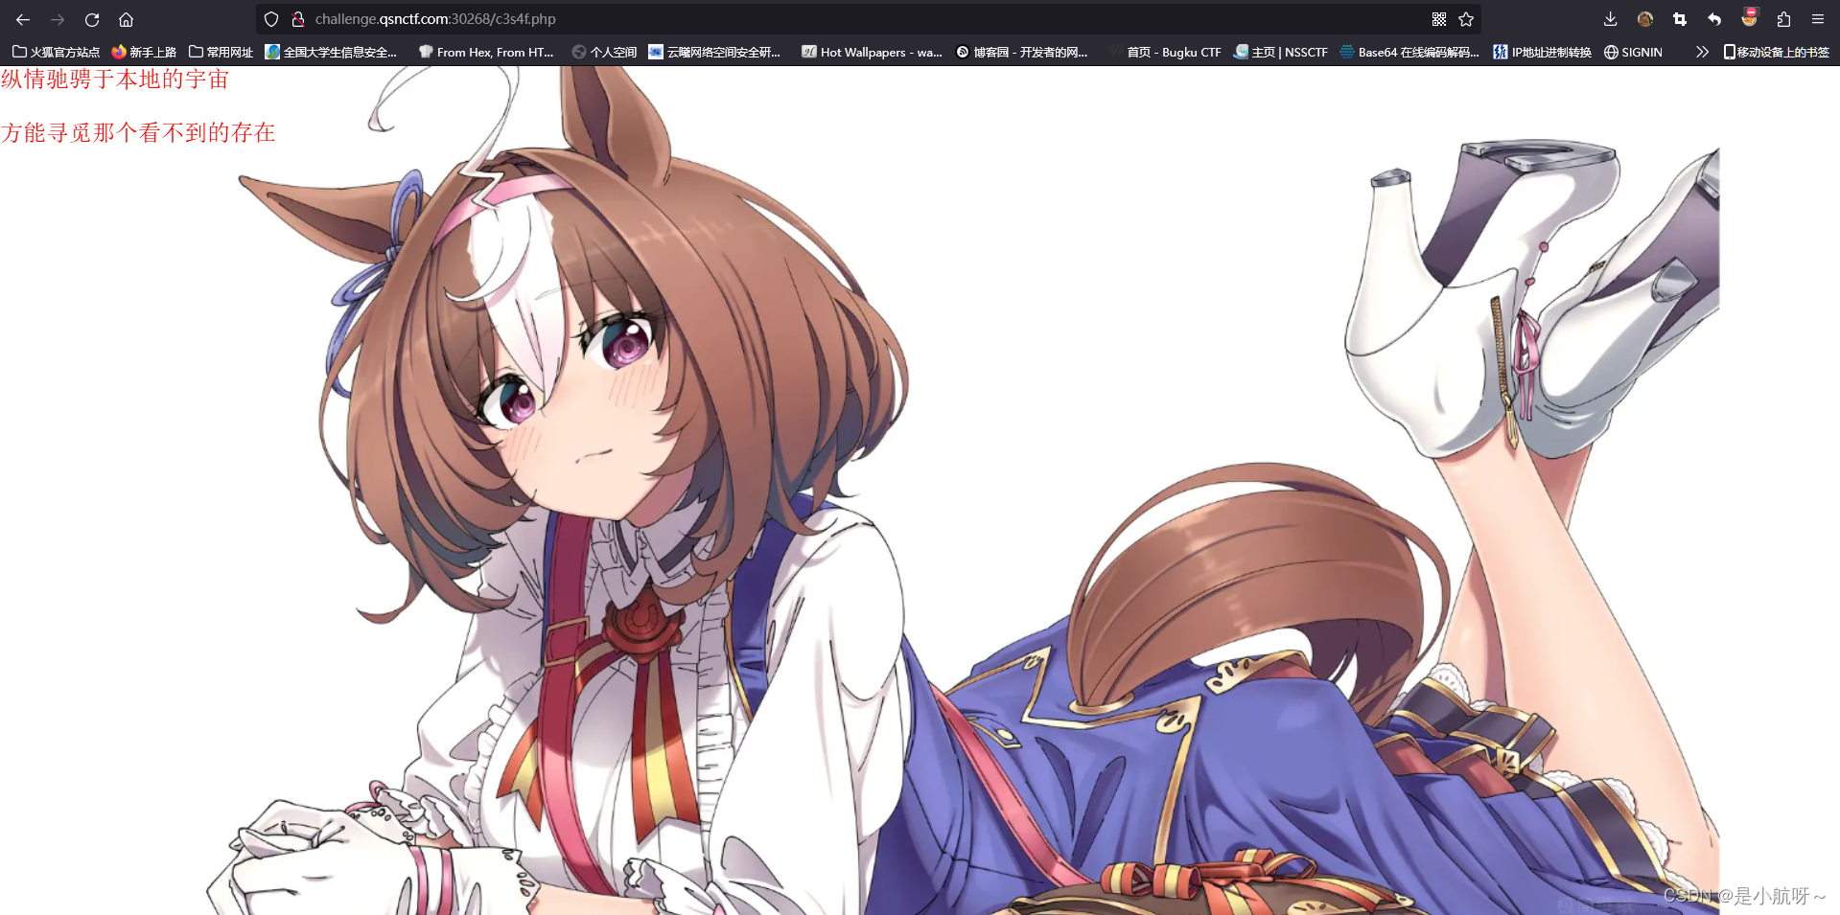Open the 首页 - Bugku CTF bookmark
The image size is (1840, 915).
tap(1164, 52)
